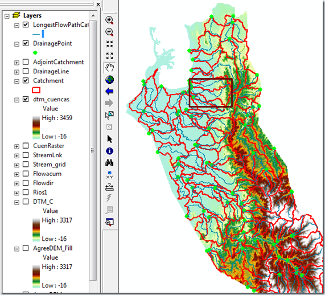This screenshot has width=325, height=295.
Task: Turn on the Flowacum layer
Action: (26, 174)
